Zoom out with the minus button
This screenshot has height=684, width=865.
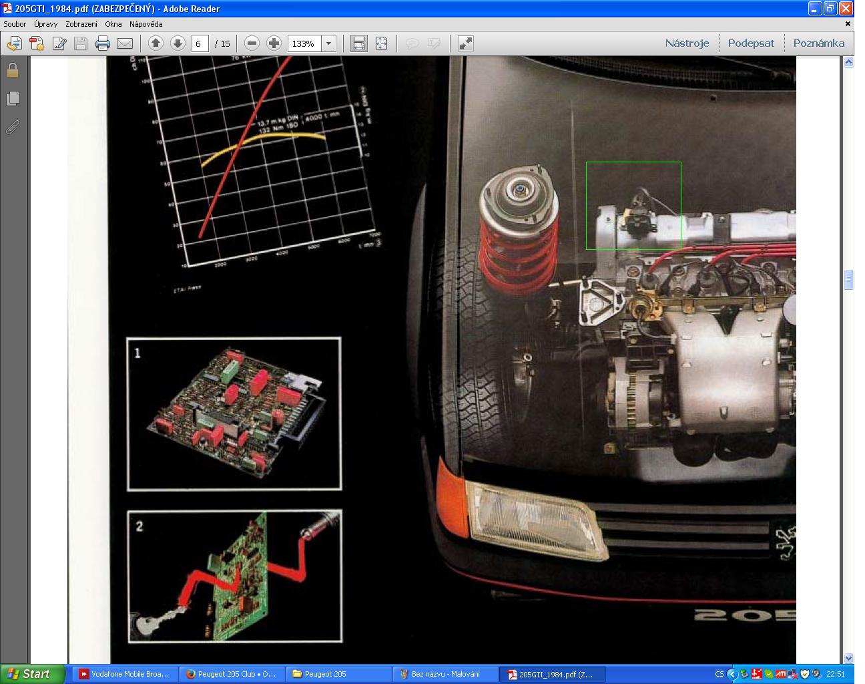[252, 43]
